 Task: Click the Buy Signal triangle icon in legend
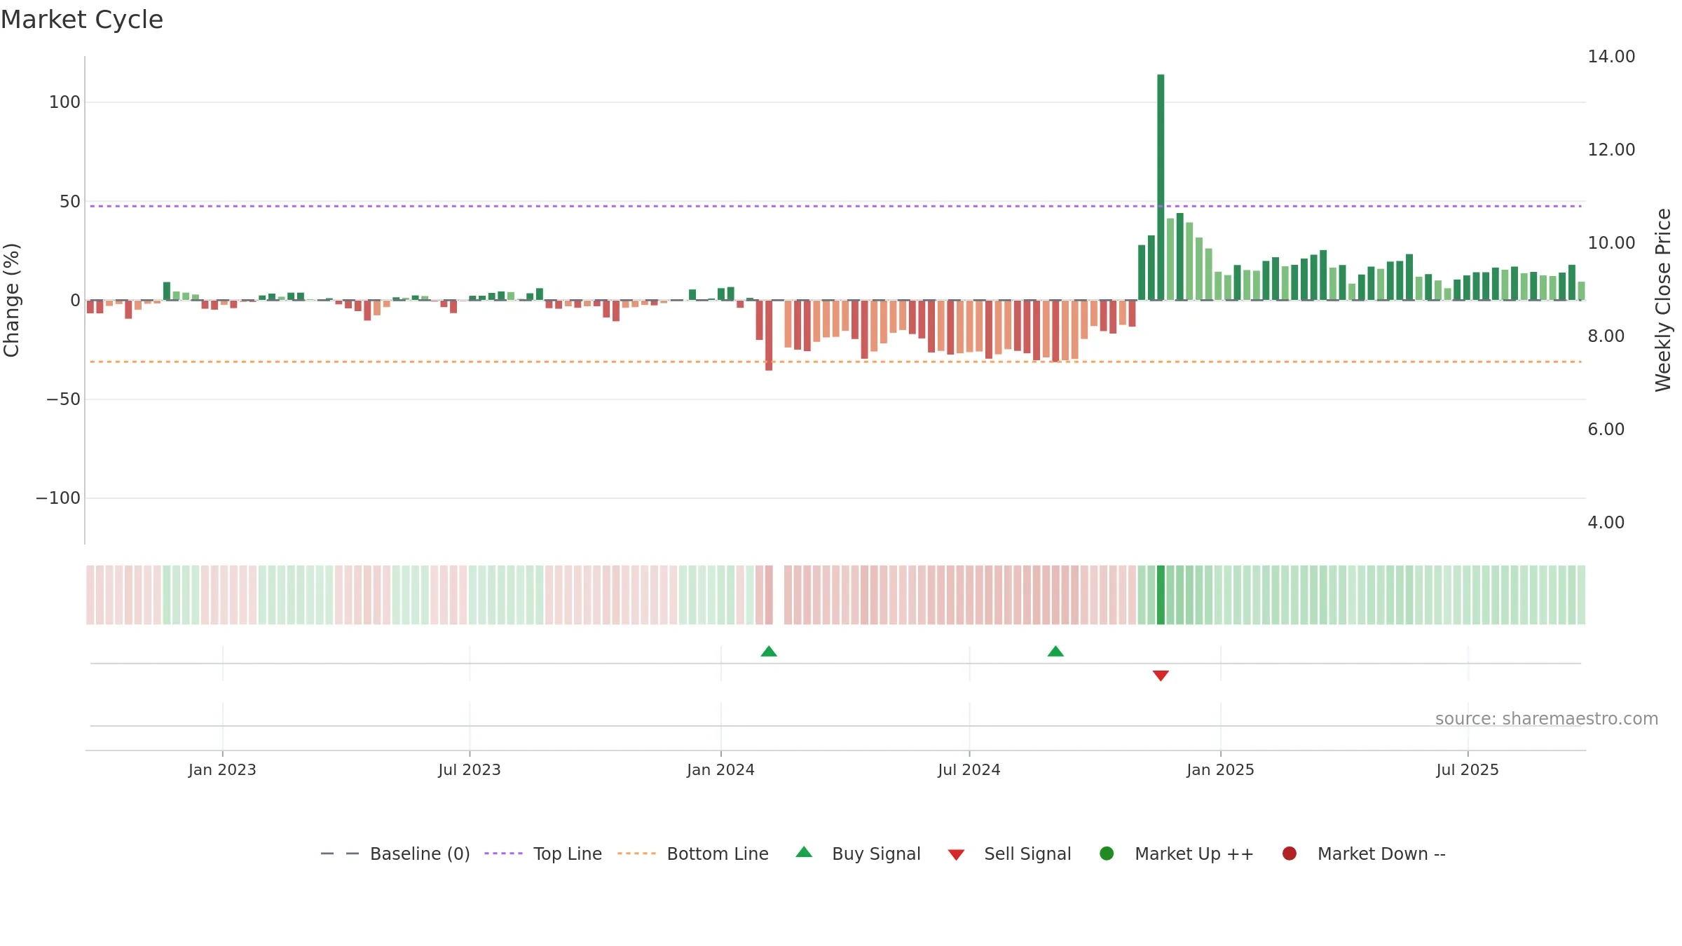pos(804,852)
